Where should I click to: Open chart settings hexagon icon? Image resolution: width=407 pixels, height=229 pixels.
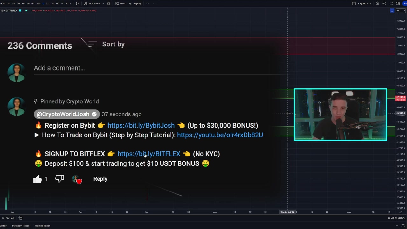(x=384, y=3)
